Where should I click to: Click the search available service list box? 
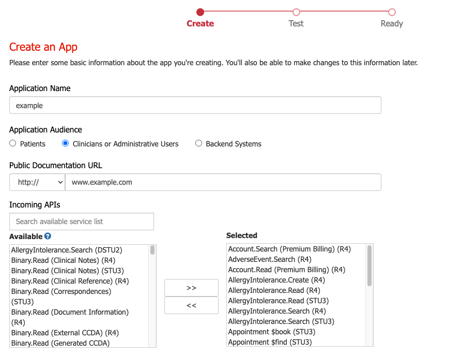pyautogui.click(x=81, y=221)
